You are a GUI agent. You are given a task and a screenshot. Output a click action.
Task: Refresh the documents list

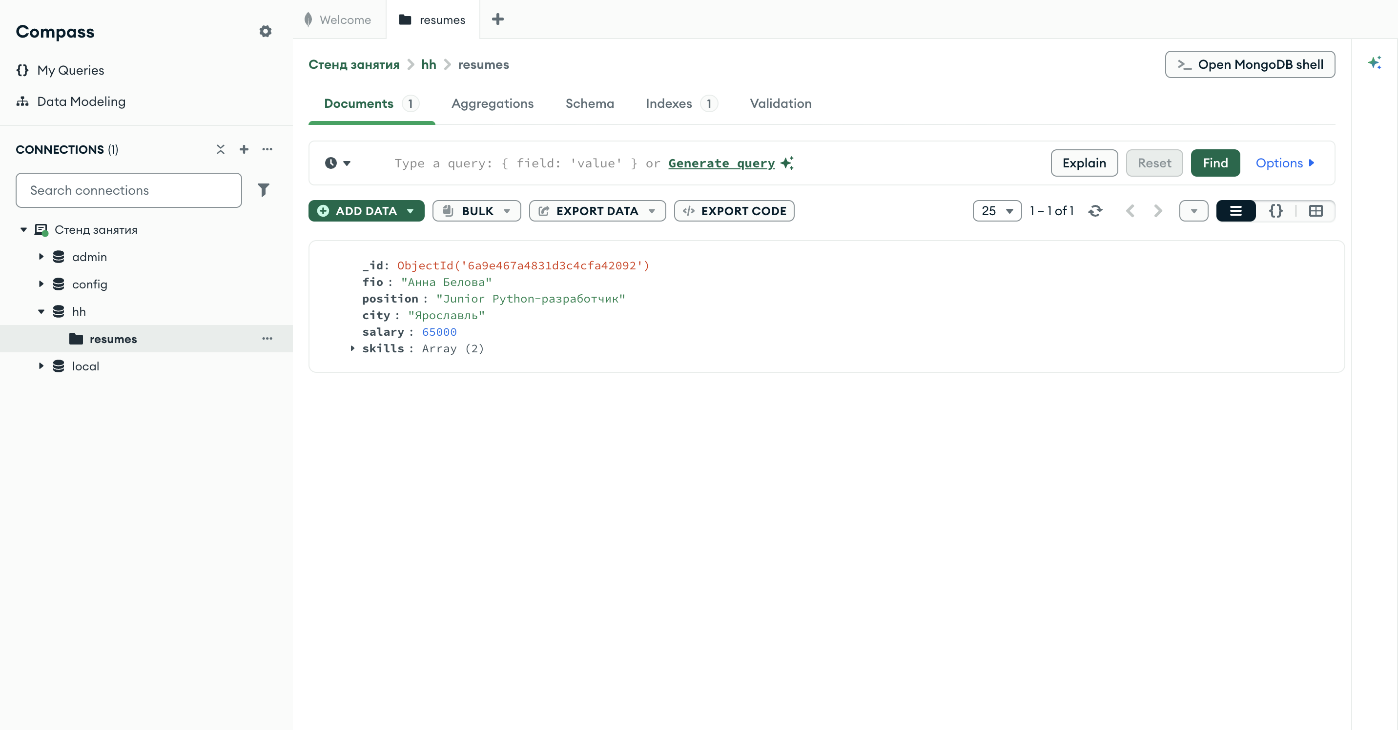click(1095, 211)
